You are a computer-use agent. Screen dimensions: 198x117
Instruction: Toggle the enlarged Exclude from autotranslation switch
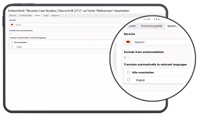(x=126, y=57)
